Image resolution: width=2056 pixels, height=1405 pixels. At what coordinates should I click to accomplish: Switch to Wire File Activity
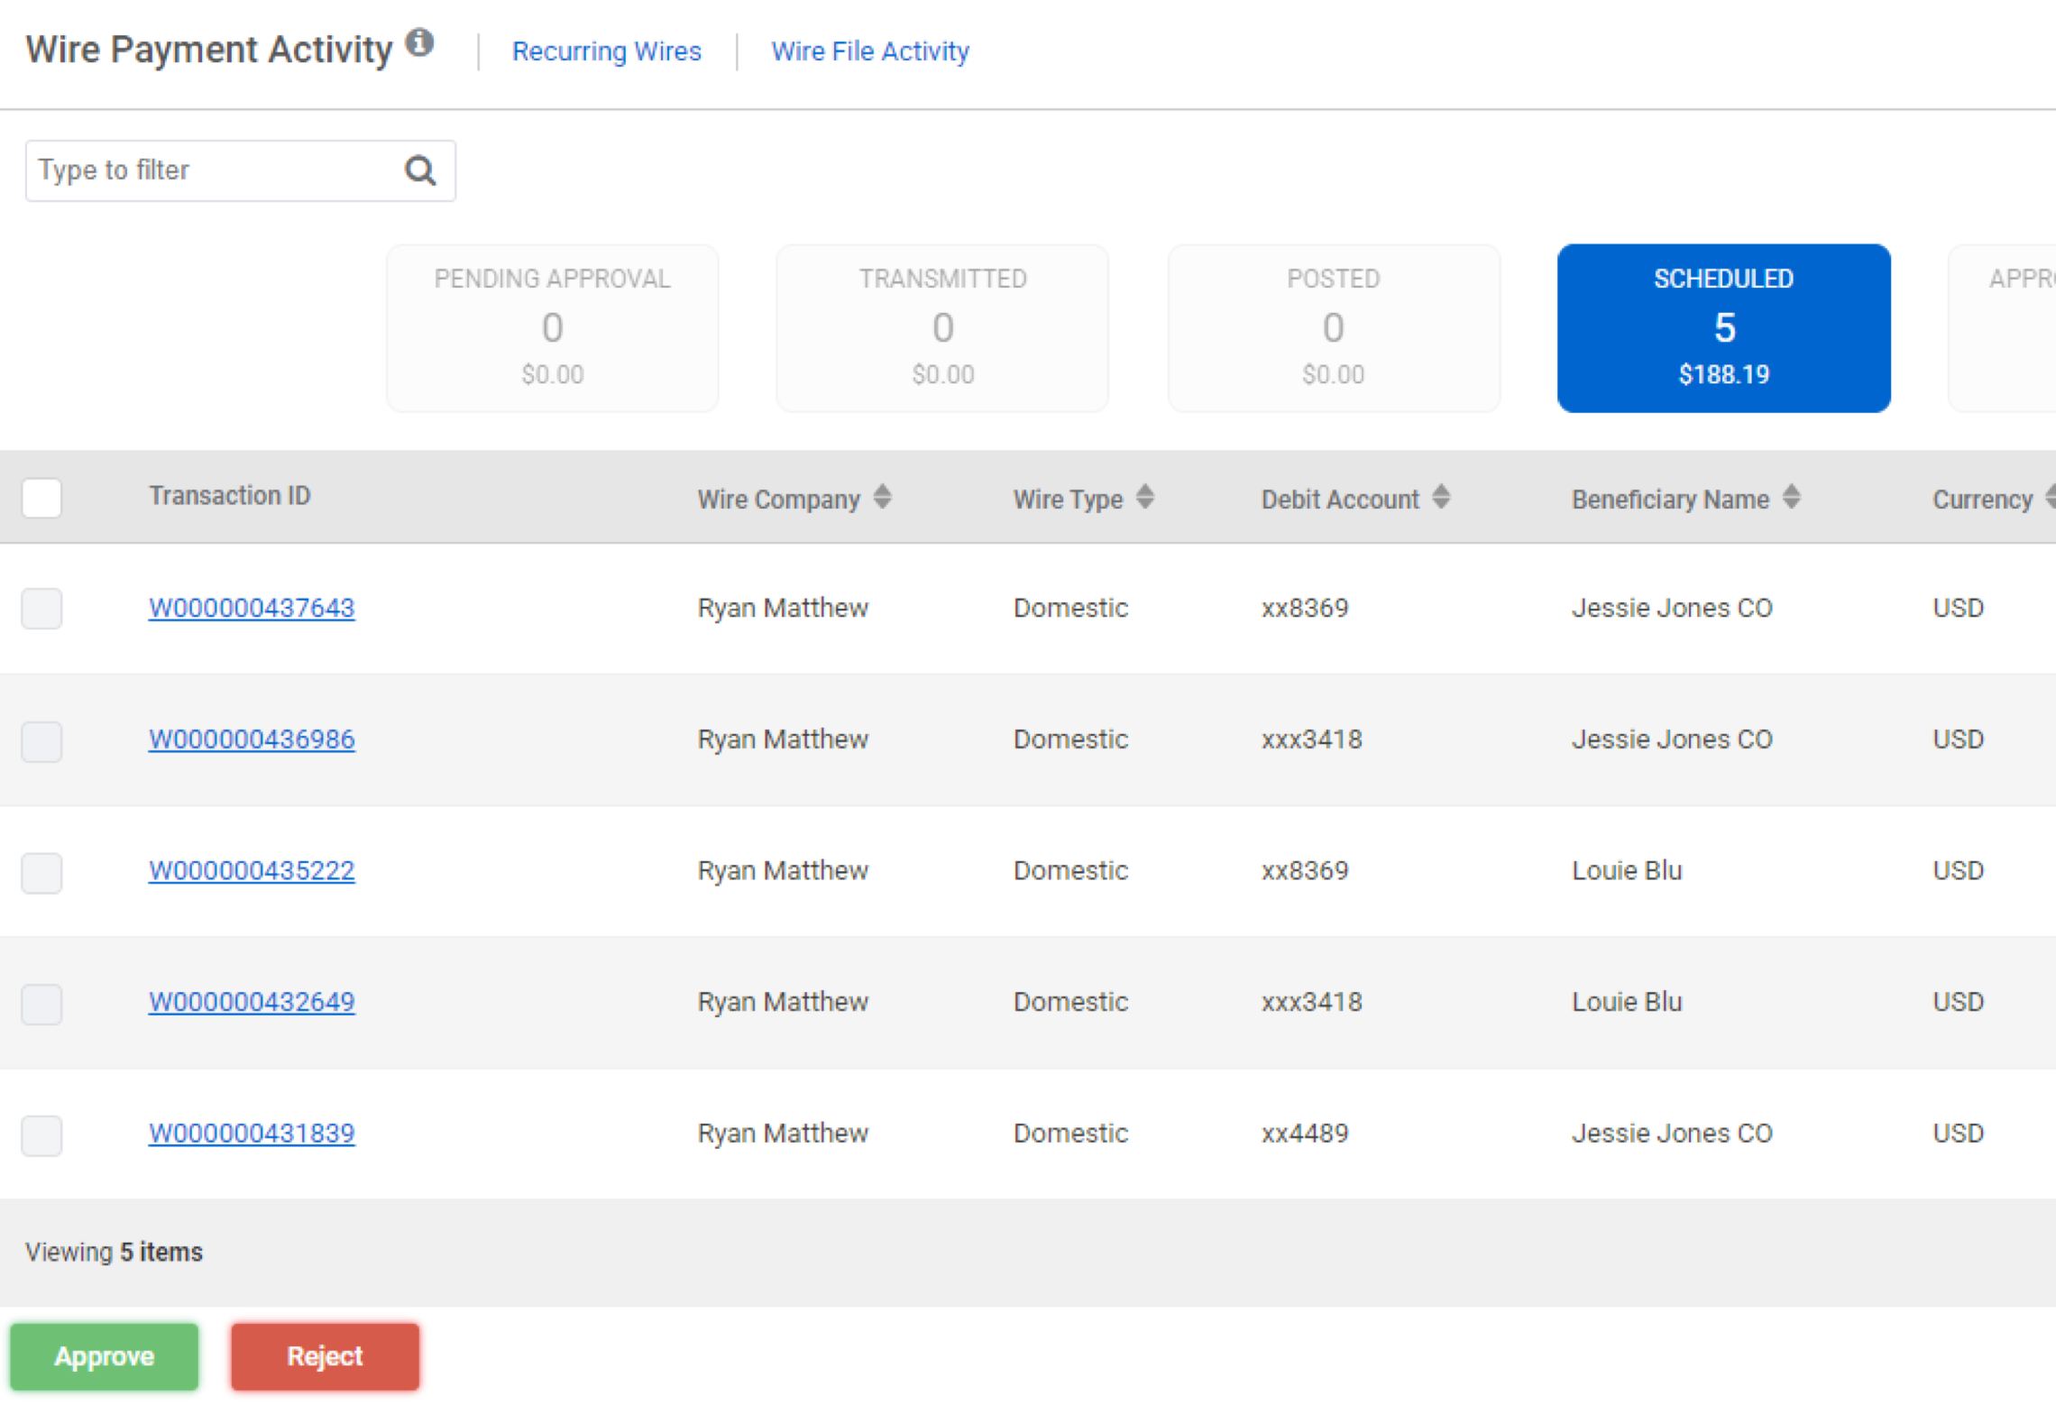point(869,51)
